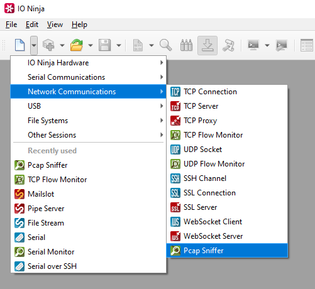The height and width of the screenshot is (289, 315).
Task: Open recently used Pcap Sniffer
Action: point(89,165)
